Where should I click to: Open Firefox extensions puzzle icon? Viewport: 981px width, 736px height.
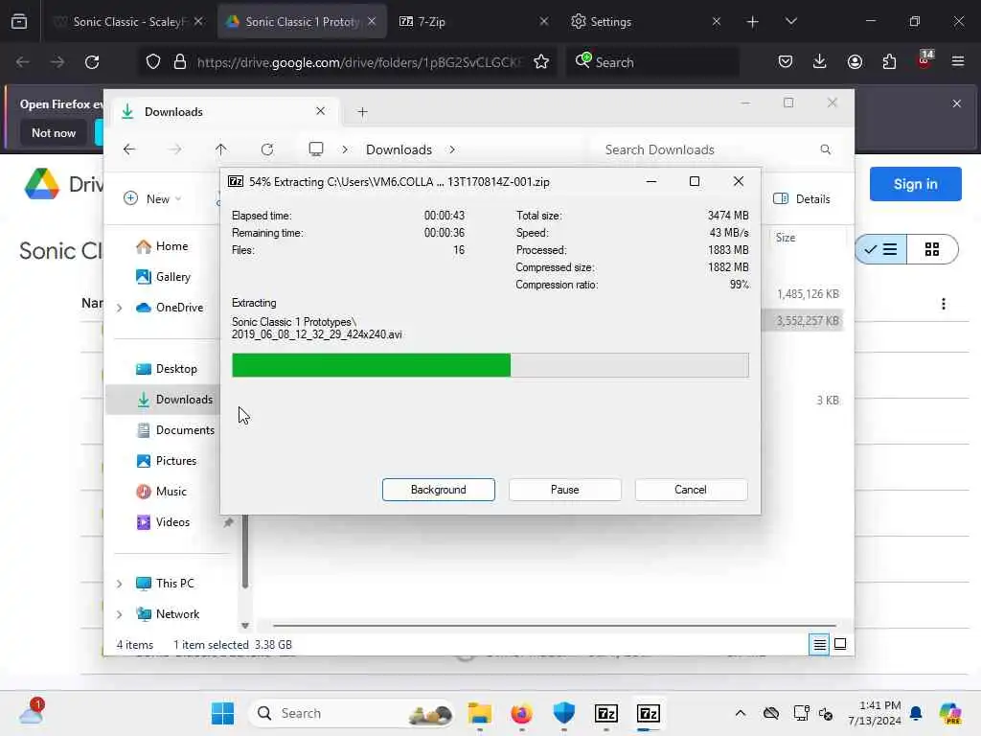pos(889,62)
